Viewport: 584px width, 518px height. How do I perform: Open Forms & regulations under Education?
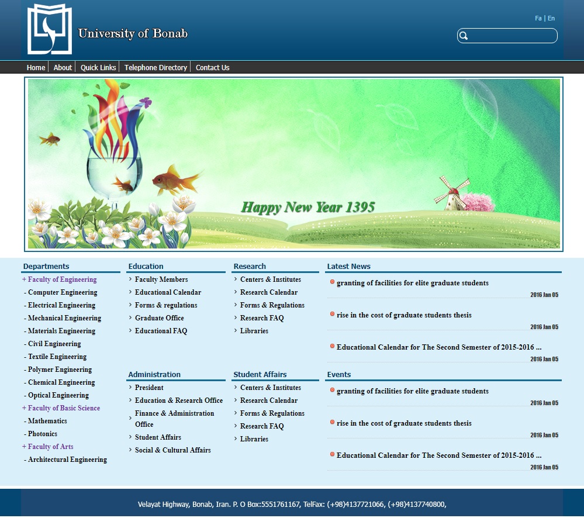point(166,305)
